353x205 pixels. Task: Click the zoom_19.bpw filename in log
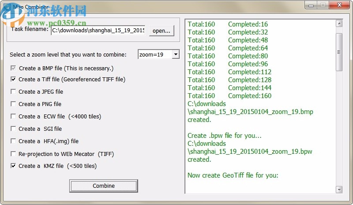click(x=250, y=152)
